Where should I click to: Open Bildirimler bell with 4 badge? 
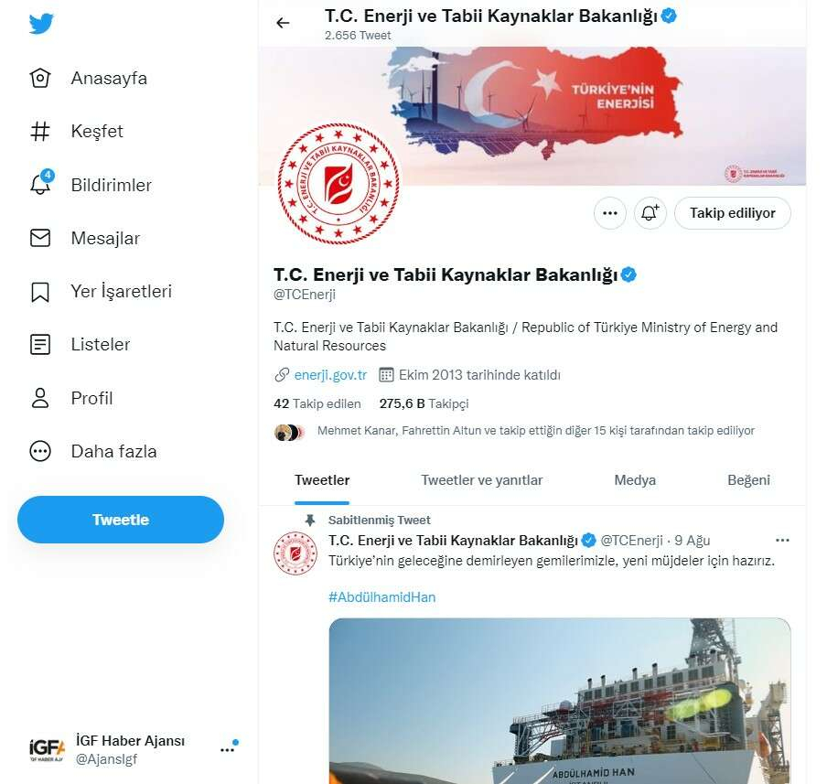point(41,183)
